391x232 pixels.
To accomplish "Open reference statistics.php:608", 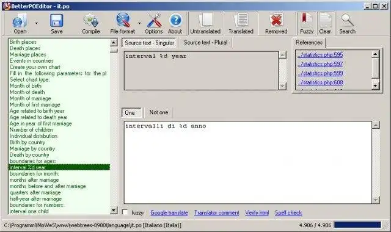I will (320, 82).
